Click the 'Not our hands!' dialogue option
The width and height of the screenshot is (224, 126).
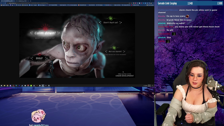pos(115,51)
